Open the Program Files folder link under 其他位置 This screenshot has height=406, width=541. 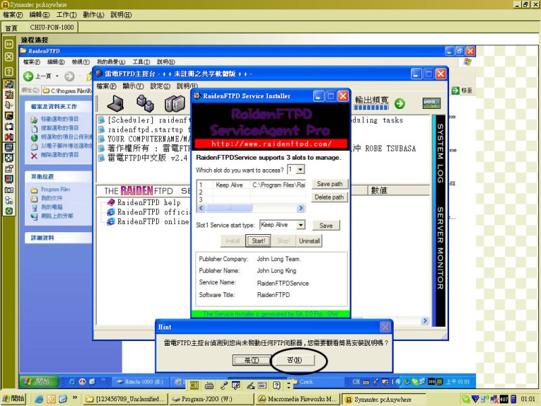(55, 189)
